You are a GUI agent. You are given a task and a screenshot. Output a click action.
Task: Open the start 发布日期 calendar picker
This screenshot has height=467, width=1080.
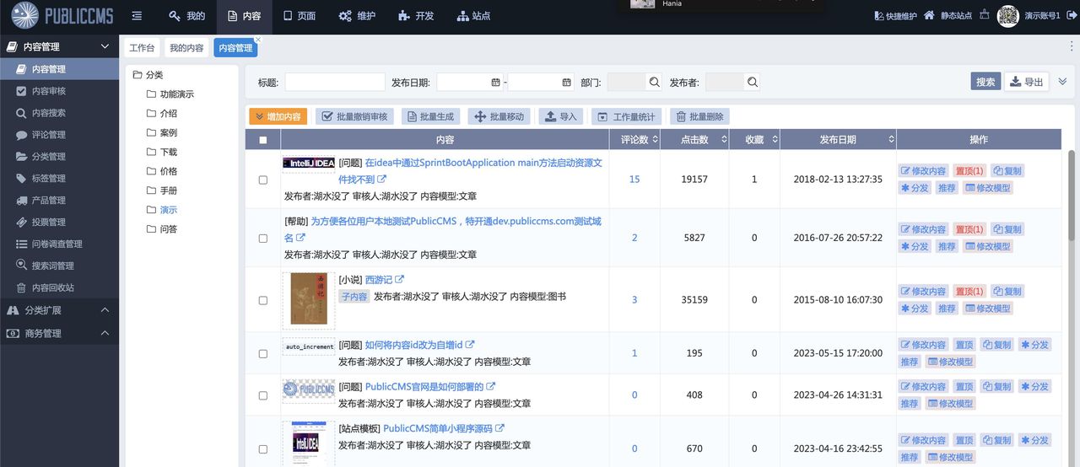coord(495,83)
